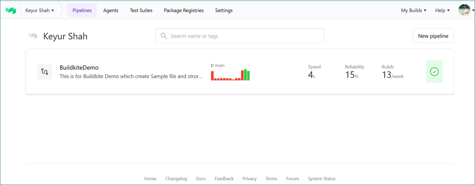Expand the My Builds dropdown
Viewport: 475px width, 185px height.
pos(414,10)
